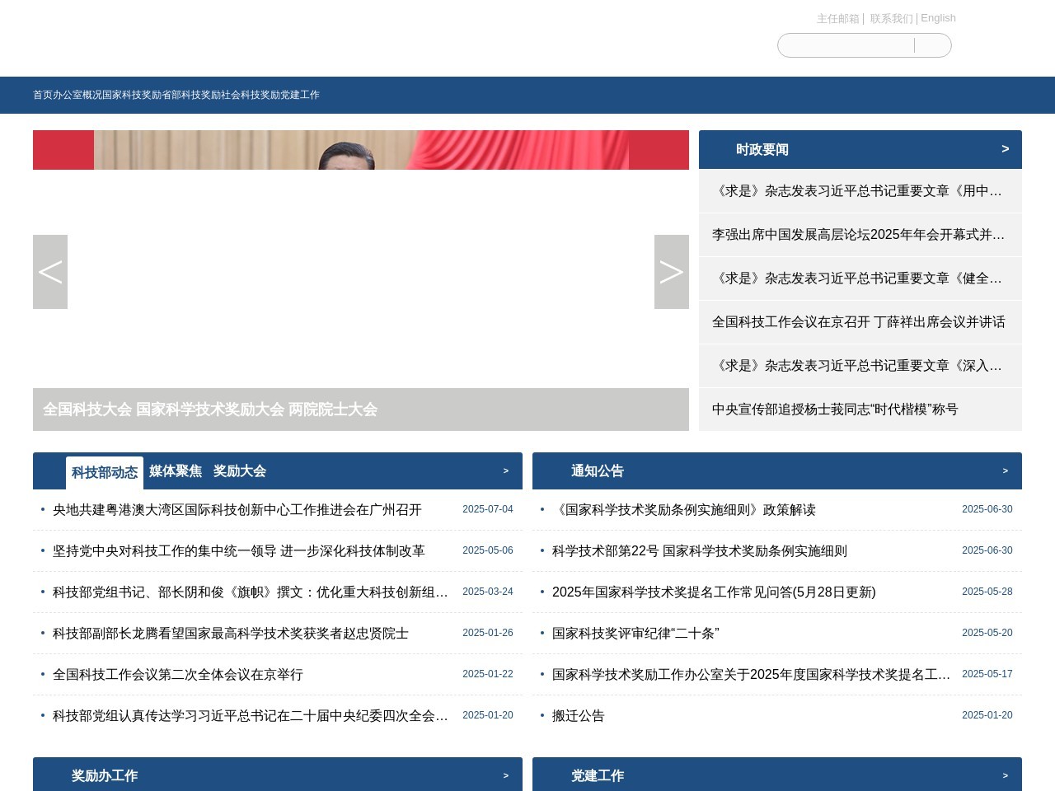This screenshot has width=1055, height=791.
Task: Switch to the 媒体聚焦 tab
Action: click(176, 471)
